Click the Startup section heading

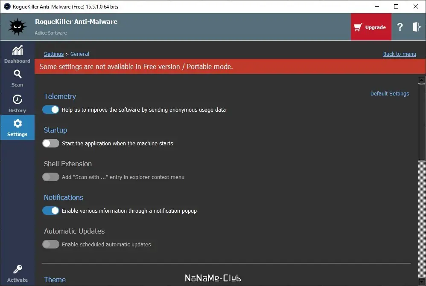click(55, 130)
